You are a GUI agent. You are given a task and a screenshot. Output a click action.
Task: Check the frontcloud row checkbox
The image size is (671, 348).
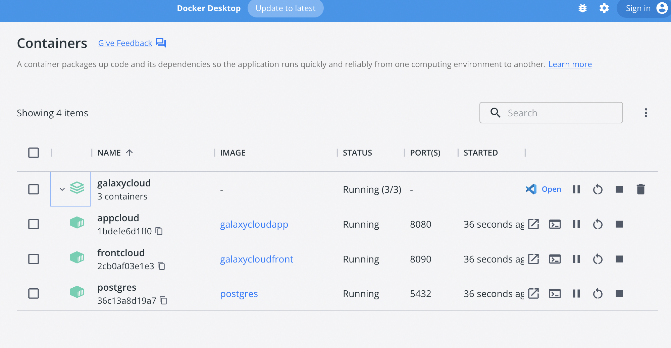[x=34, y=259]
